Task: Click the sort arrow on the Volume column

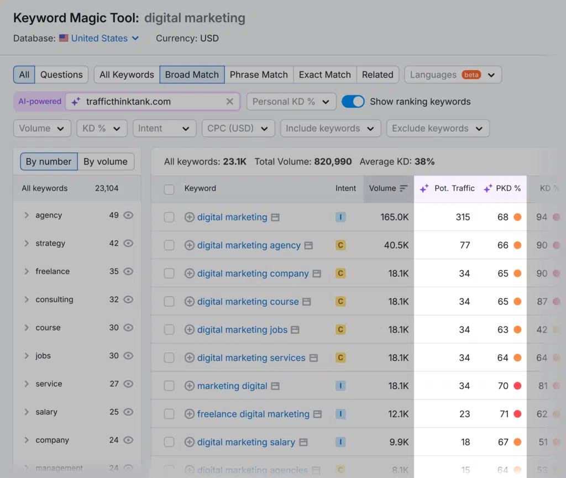Action: 403,188
